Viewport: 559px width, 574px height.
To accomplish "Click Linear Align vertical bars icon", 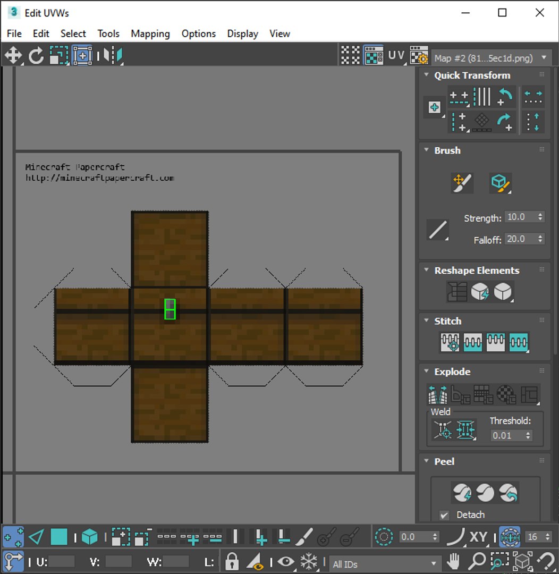I will pyautogui.click(x=482, y=97).
